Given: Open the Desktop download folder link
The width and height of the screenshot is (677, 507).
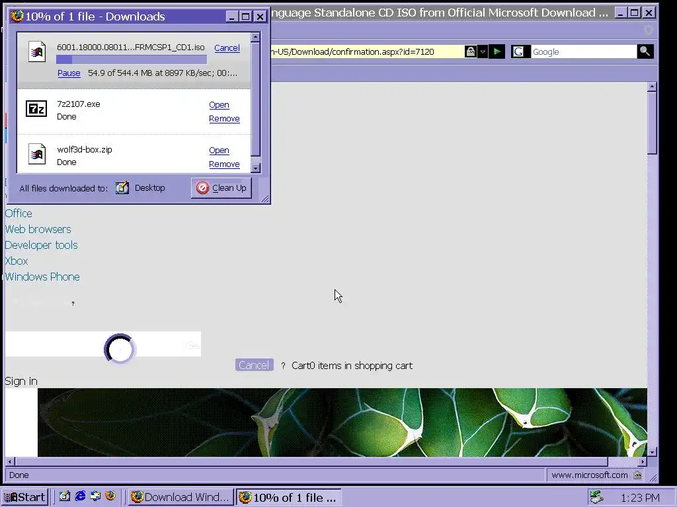Looking at the screenshot, I should (149, 188).
